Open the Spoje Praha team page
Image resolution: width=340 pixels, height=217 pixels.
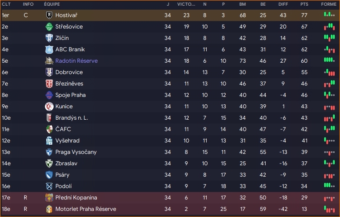pos(70,95)
